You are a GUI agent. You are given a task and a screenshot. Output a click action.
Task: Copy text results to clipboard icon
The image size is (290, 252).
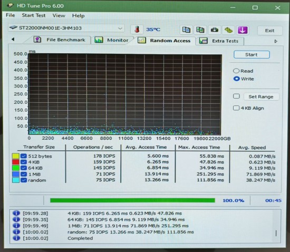point(186,30)
